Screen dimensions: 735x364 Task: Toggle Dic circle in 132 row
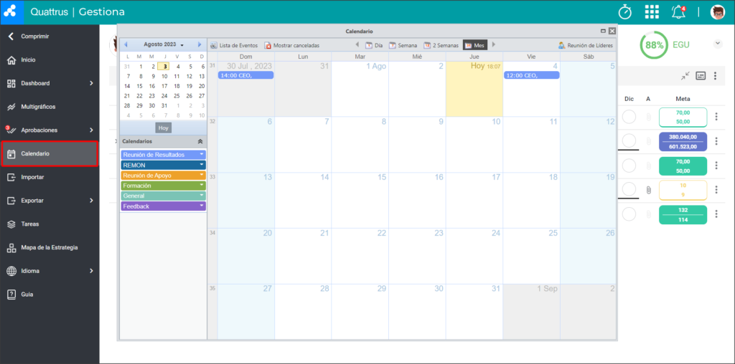[629, 214]
